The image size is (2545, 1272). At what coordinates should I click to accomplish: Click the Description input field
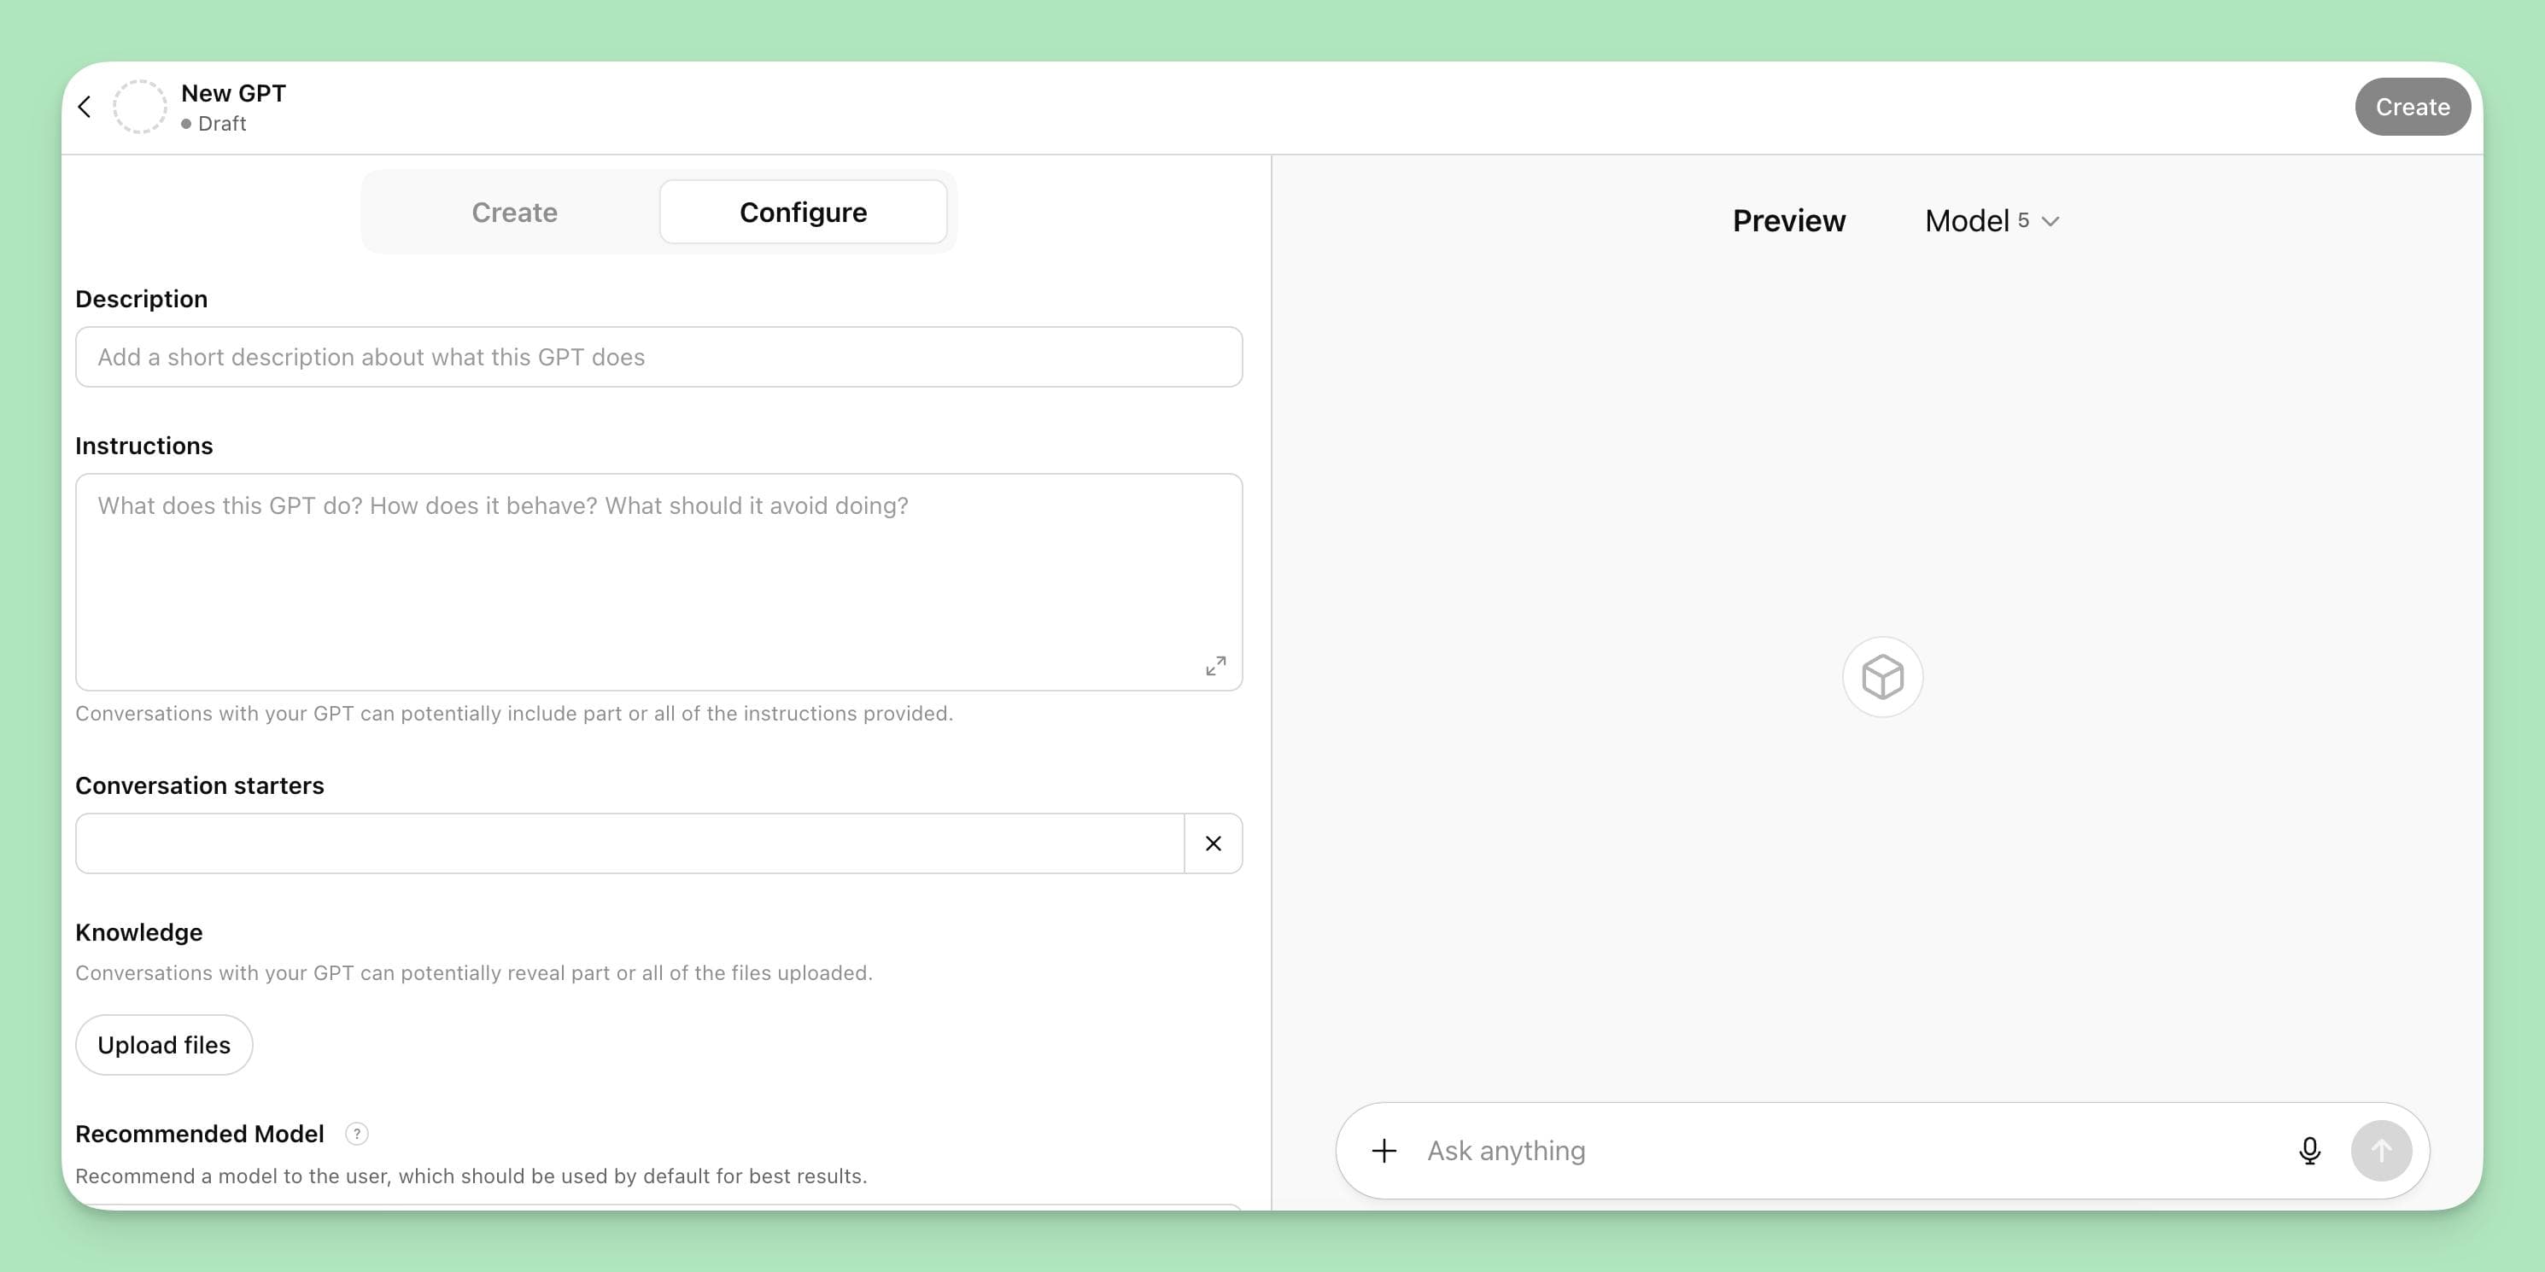(659, 357)
